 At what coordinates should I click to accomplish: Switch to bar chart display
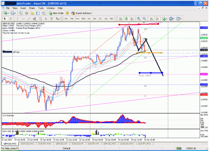121,19
